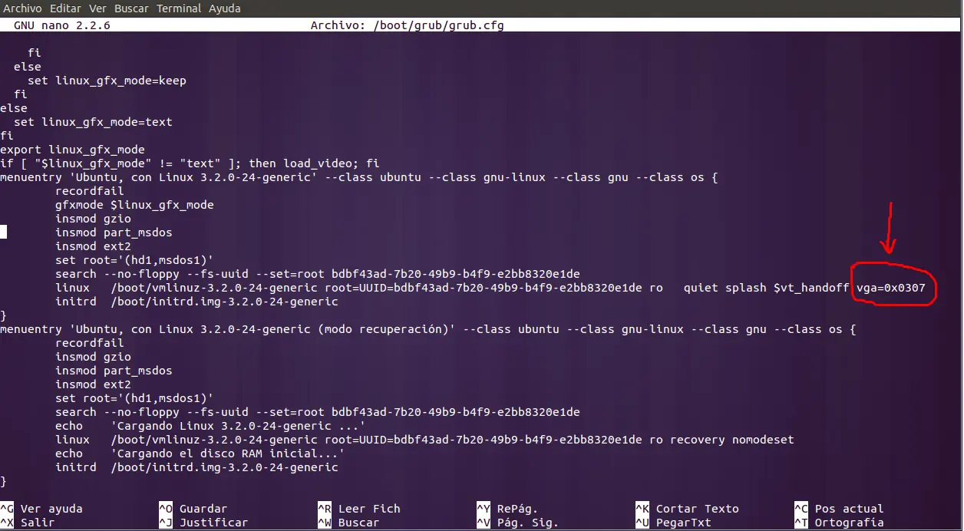
Task: Click the 'export linux_gfx_mode' line
Action: click(72, 150)
